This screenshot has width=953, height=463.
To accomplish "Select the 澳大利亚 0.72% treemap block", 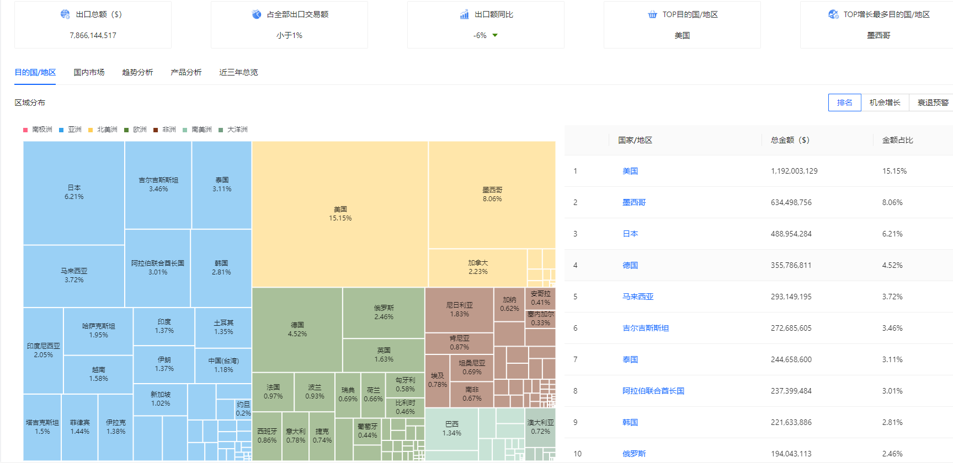I will [540, 427].
